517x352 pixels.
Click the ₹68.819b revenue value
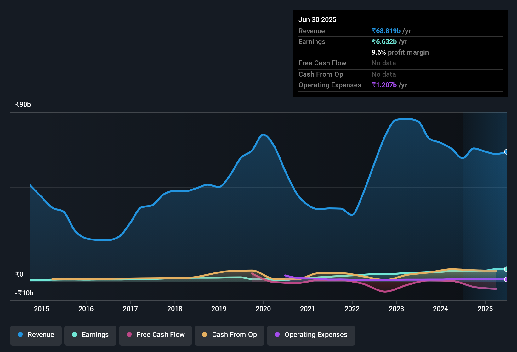[386, 31]
